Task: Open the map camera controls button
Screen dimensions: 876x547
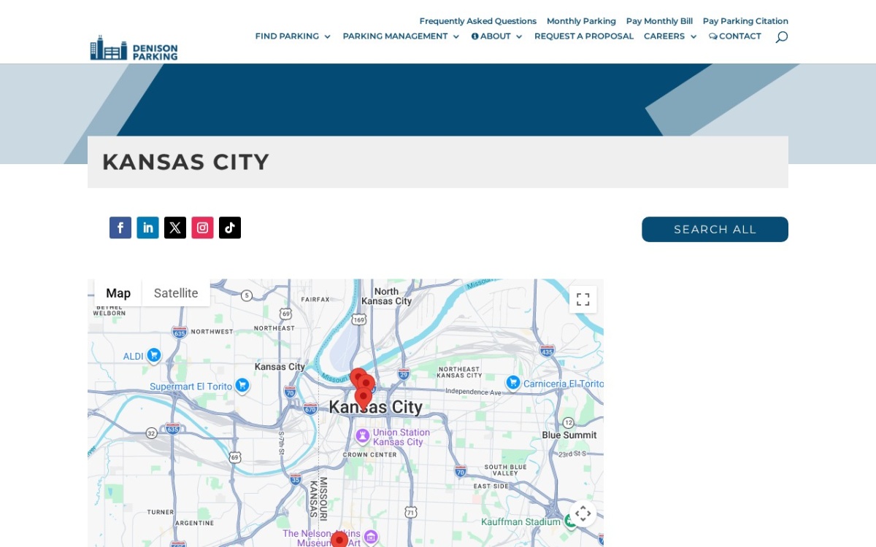Action: click(583, 513)
